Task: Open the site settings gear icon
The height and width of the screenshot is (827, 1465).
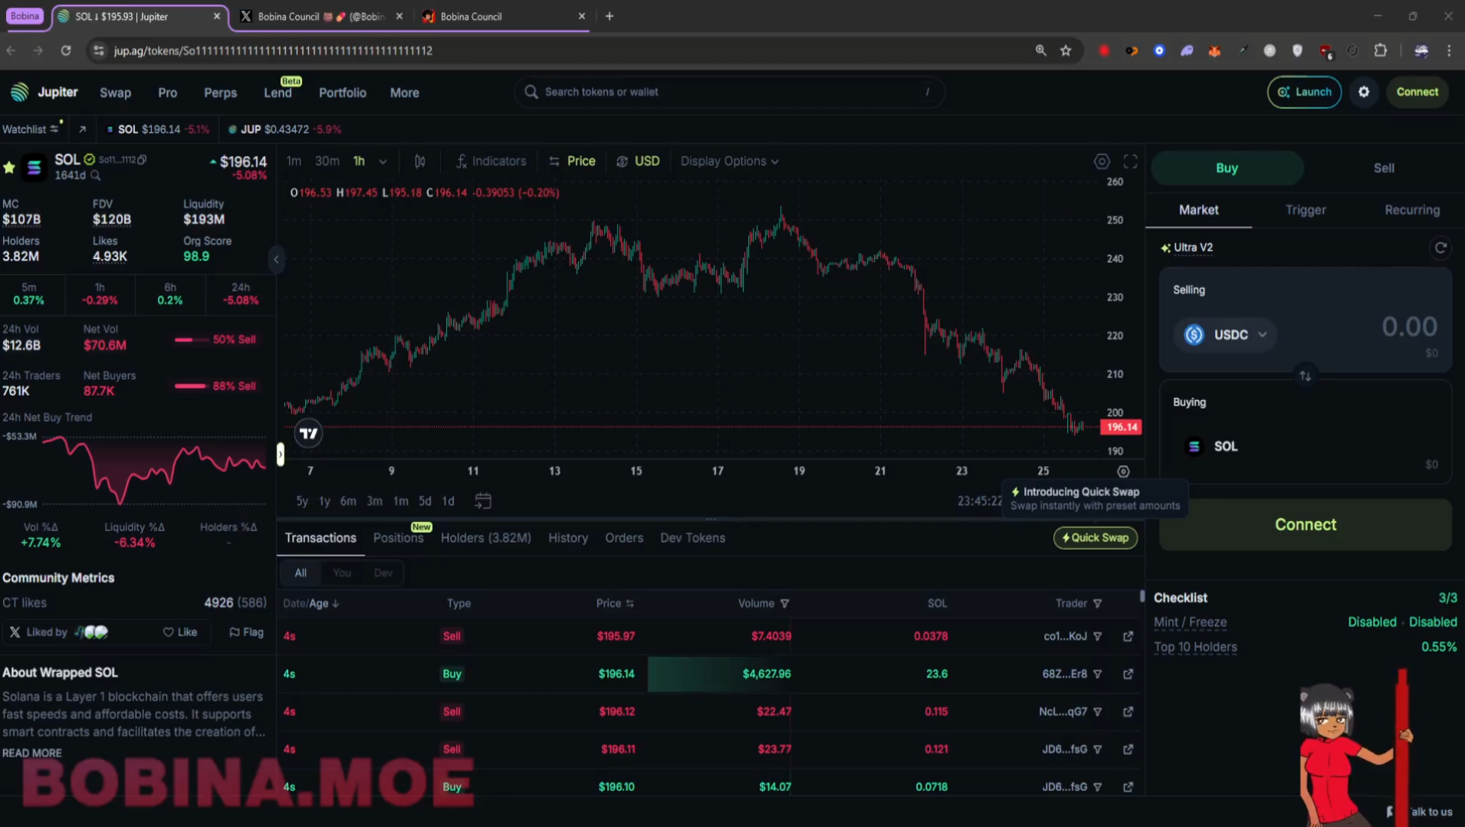Action: [1364, 92]
